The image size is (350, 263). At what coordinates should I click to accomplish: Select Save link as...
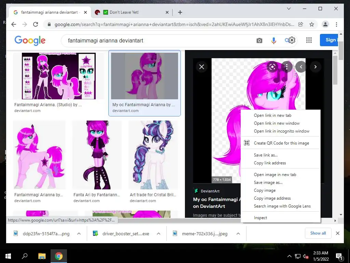tap(281, 155)
